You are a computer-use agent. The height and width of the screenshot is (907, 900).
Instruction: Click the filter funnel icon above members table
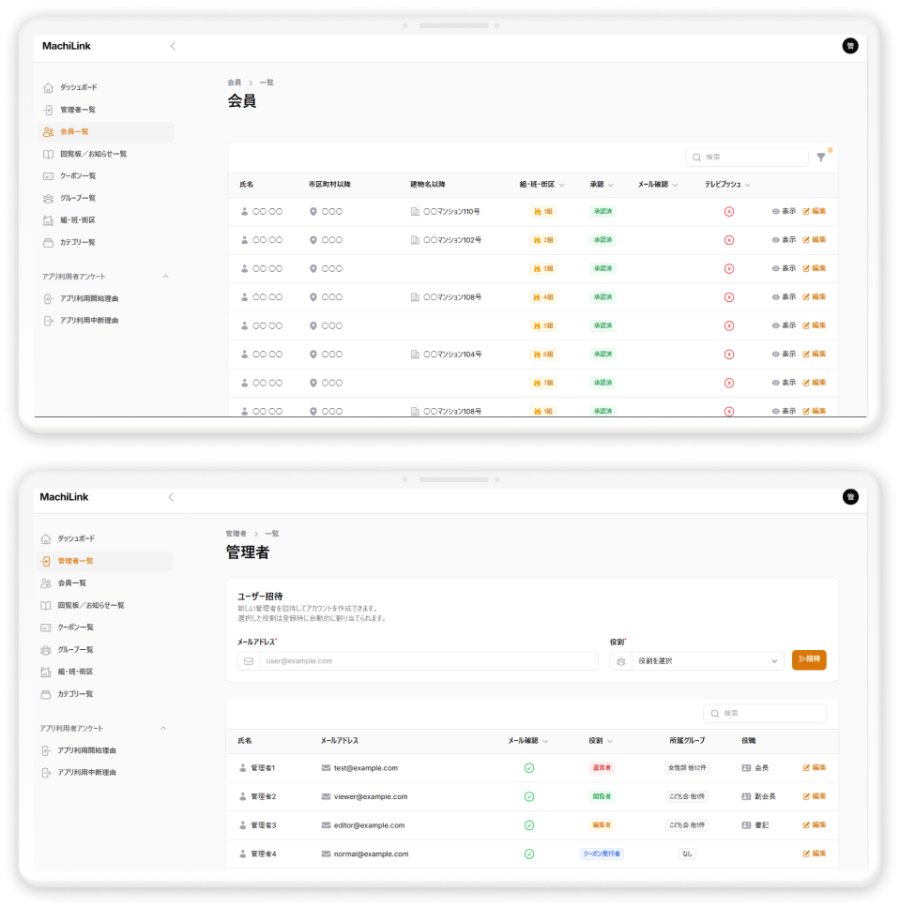(821, 158)
